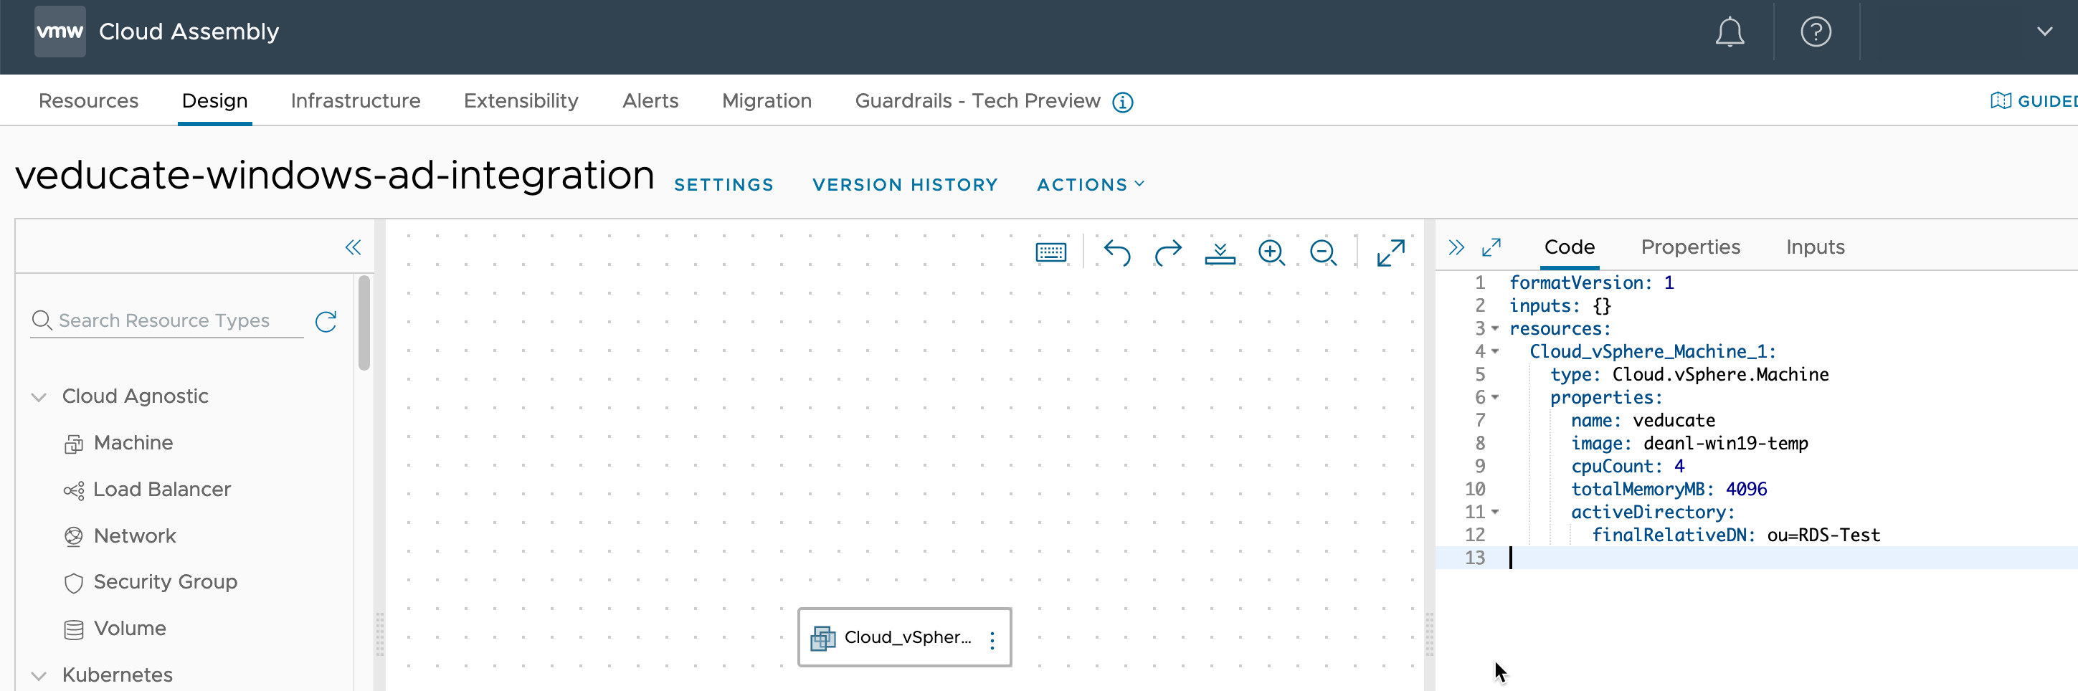Fold the Cloud_vSphere_Machine_1 block on line 4
This screenshot has height=691, width=2078.
[x=1495, y=351]
